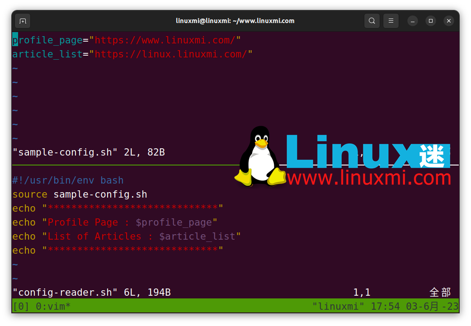Viewport: 471px width, 326px height.
Task: Select tmux window 0:vim* in status bar
Action: coord(53,307)
